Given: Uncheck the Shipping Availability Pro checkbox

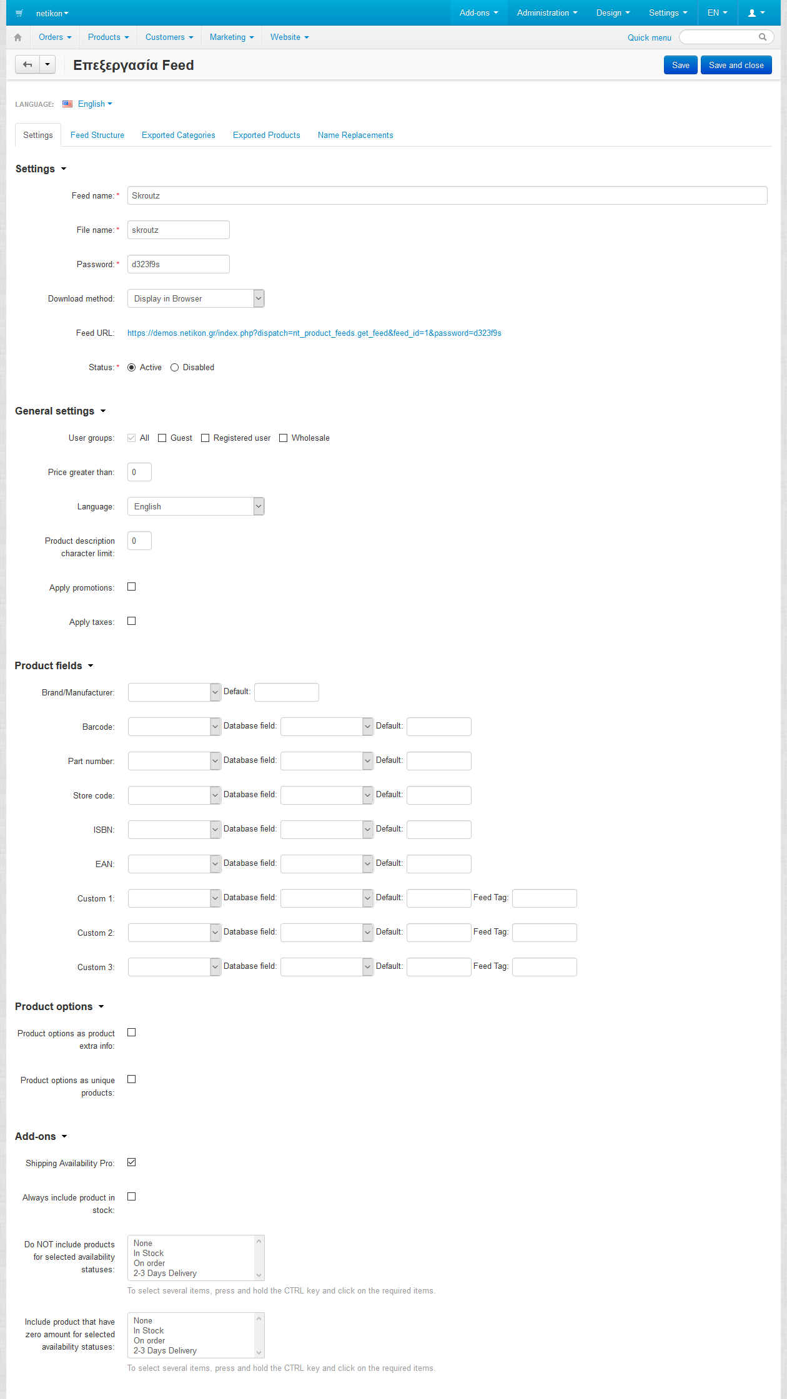Looking at the screenshot, I should (x=132, y=1162).
